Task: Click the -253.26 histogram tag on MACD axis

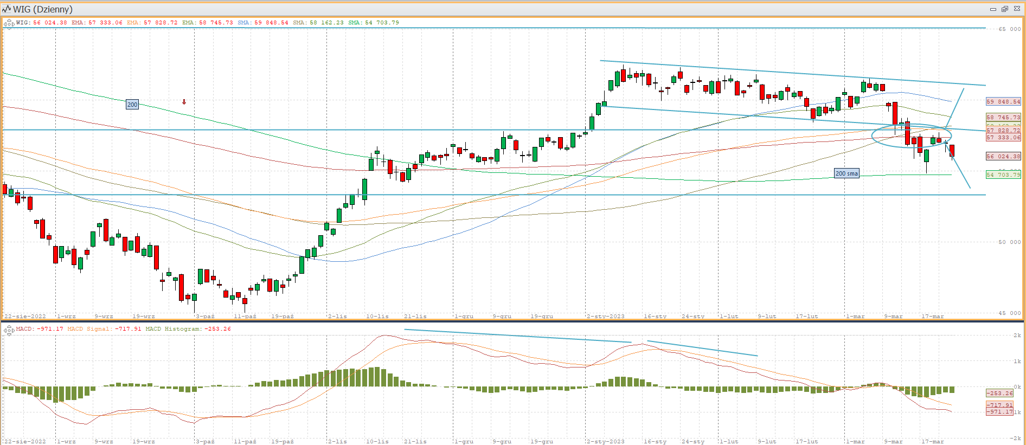Action: [999, 393]
